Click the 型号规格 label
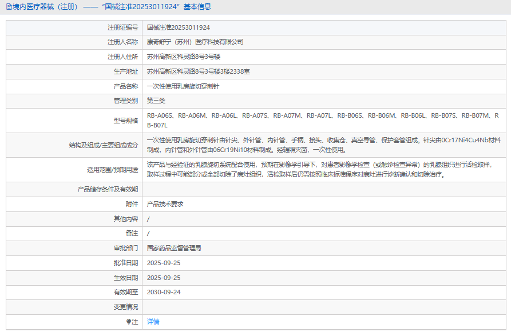Screen dimensions: 511x332 click(126, 121)
